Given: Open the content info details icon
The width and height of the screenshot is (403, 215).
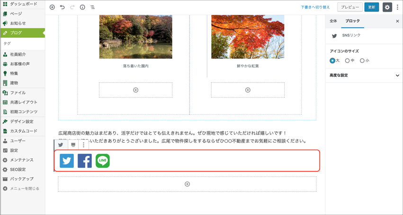Looking at the screenshot, I should [x=82, y=7].
